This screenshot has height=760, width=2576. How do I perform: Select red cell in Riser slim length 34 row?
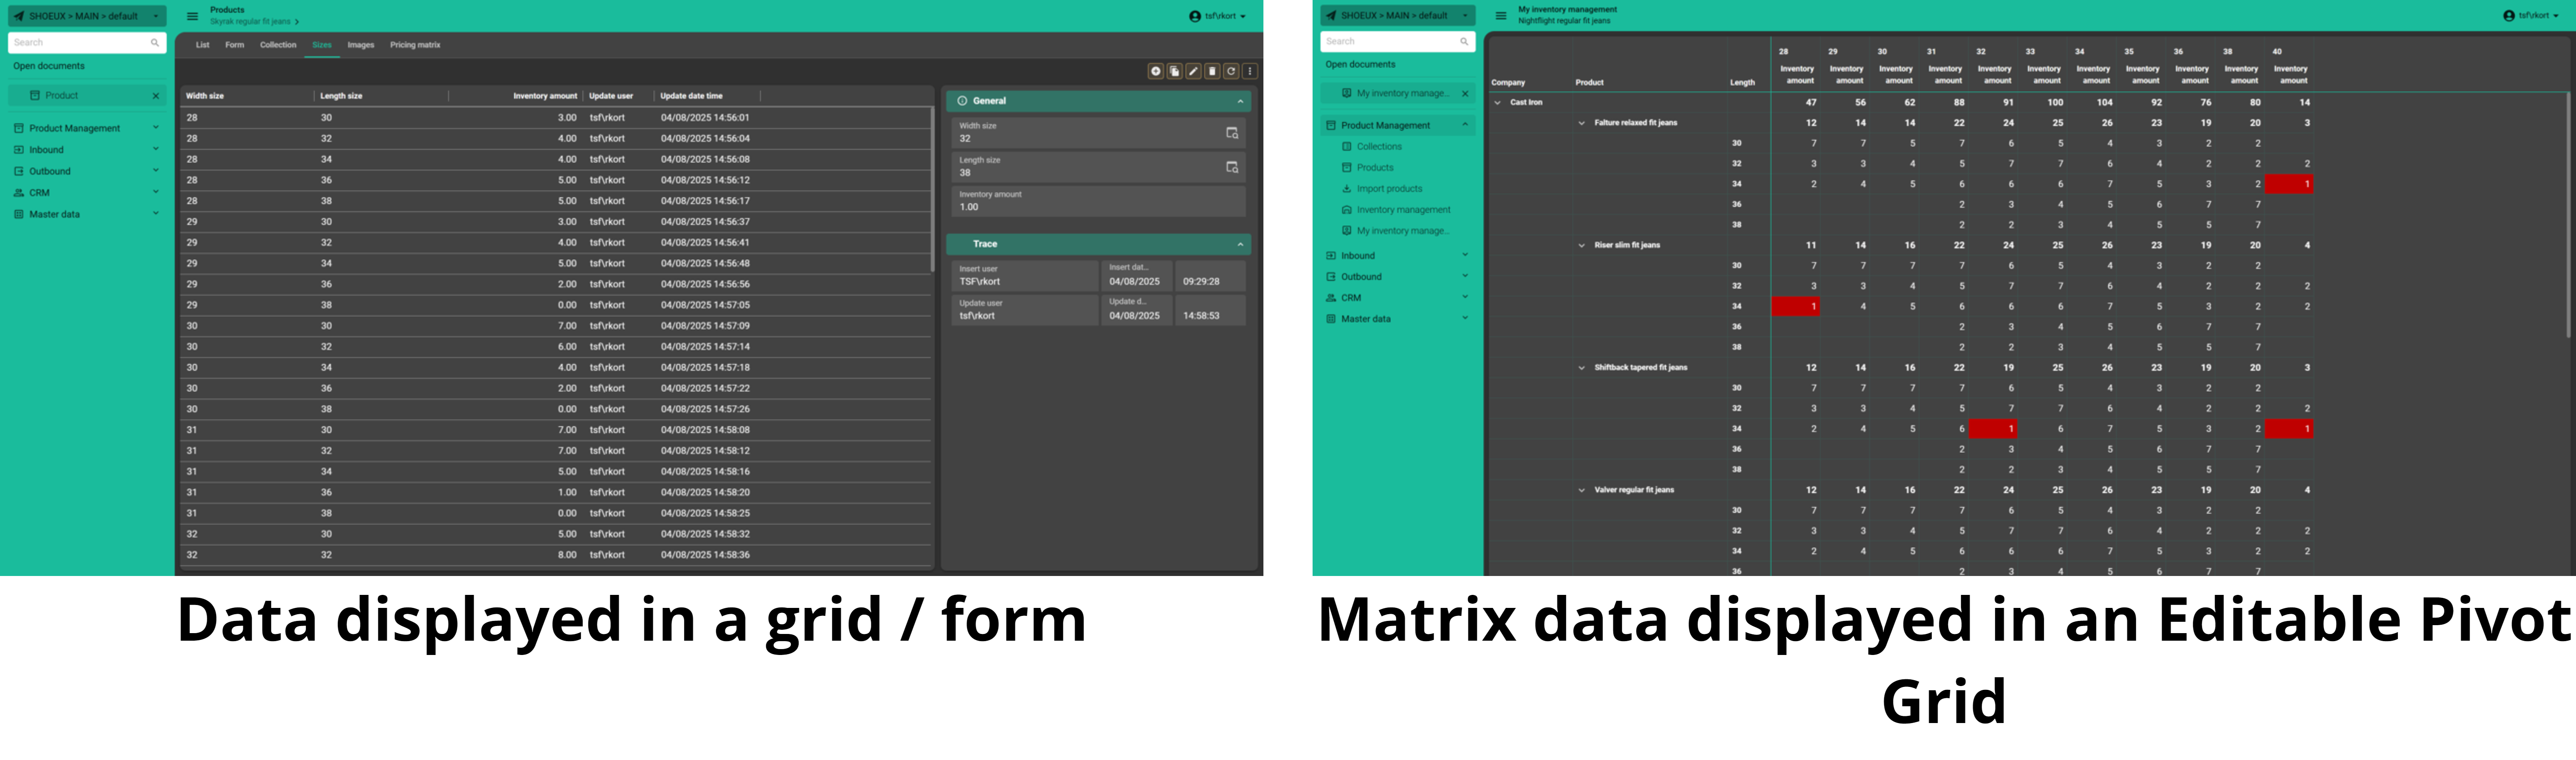1796,307
